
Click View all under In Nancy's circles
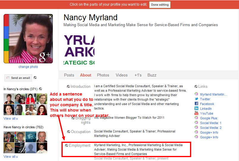[x=11, y=118]
